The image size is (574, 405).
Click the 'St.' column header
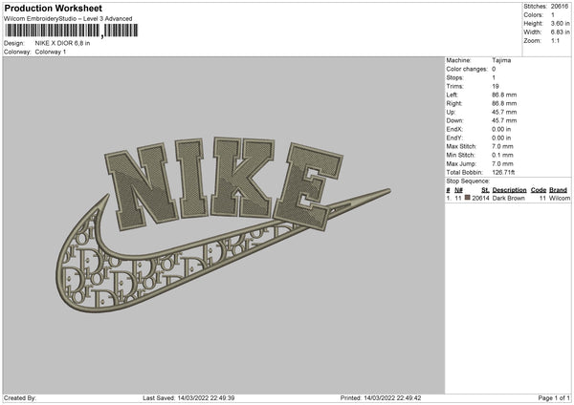tap(485, 190)
